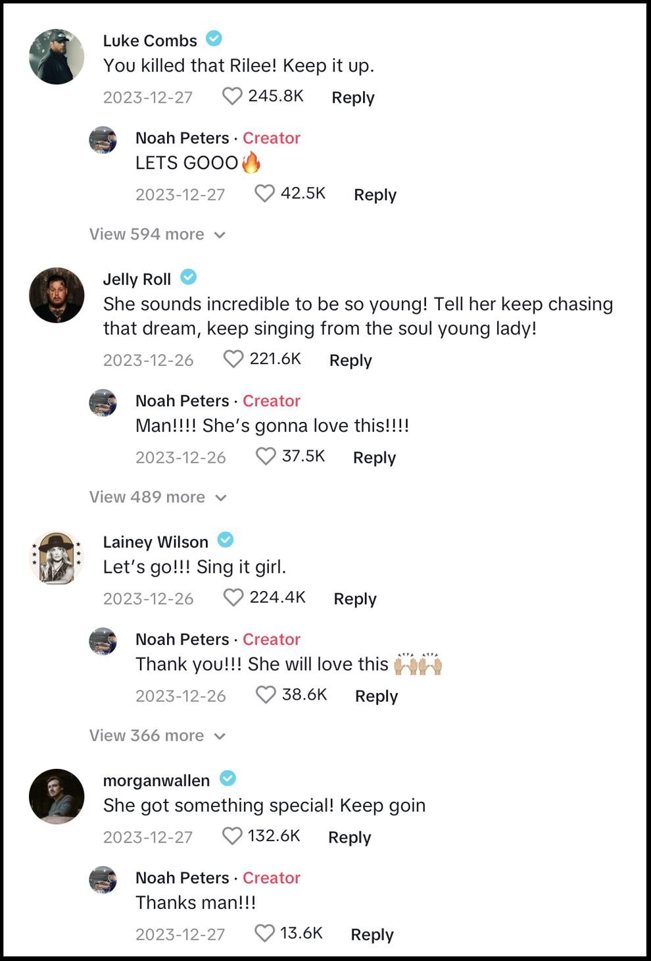Reply to morganwallen's comment
Screen dimensions: 651x961
point(349,837)
